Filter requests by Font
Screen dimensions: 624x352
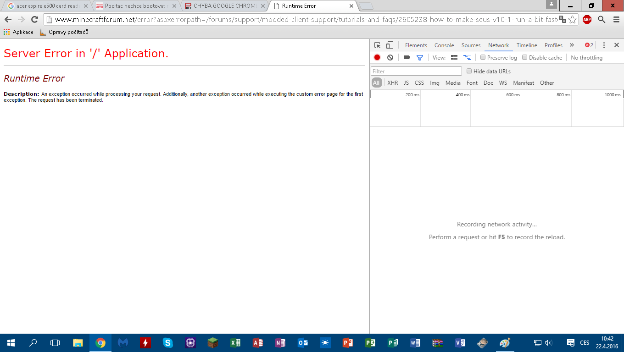coord(472,83)
